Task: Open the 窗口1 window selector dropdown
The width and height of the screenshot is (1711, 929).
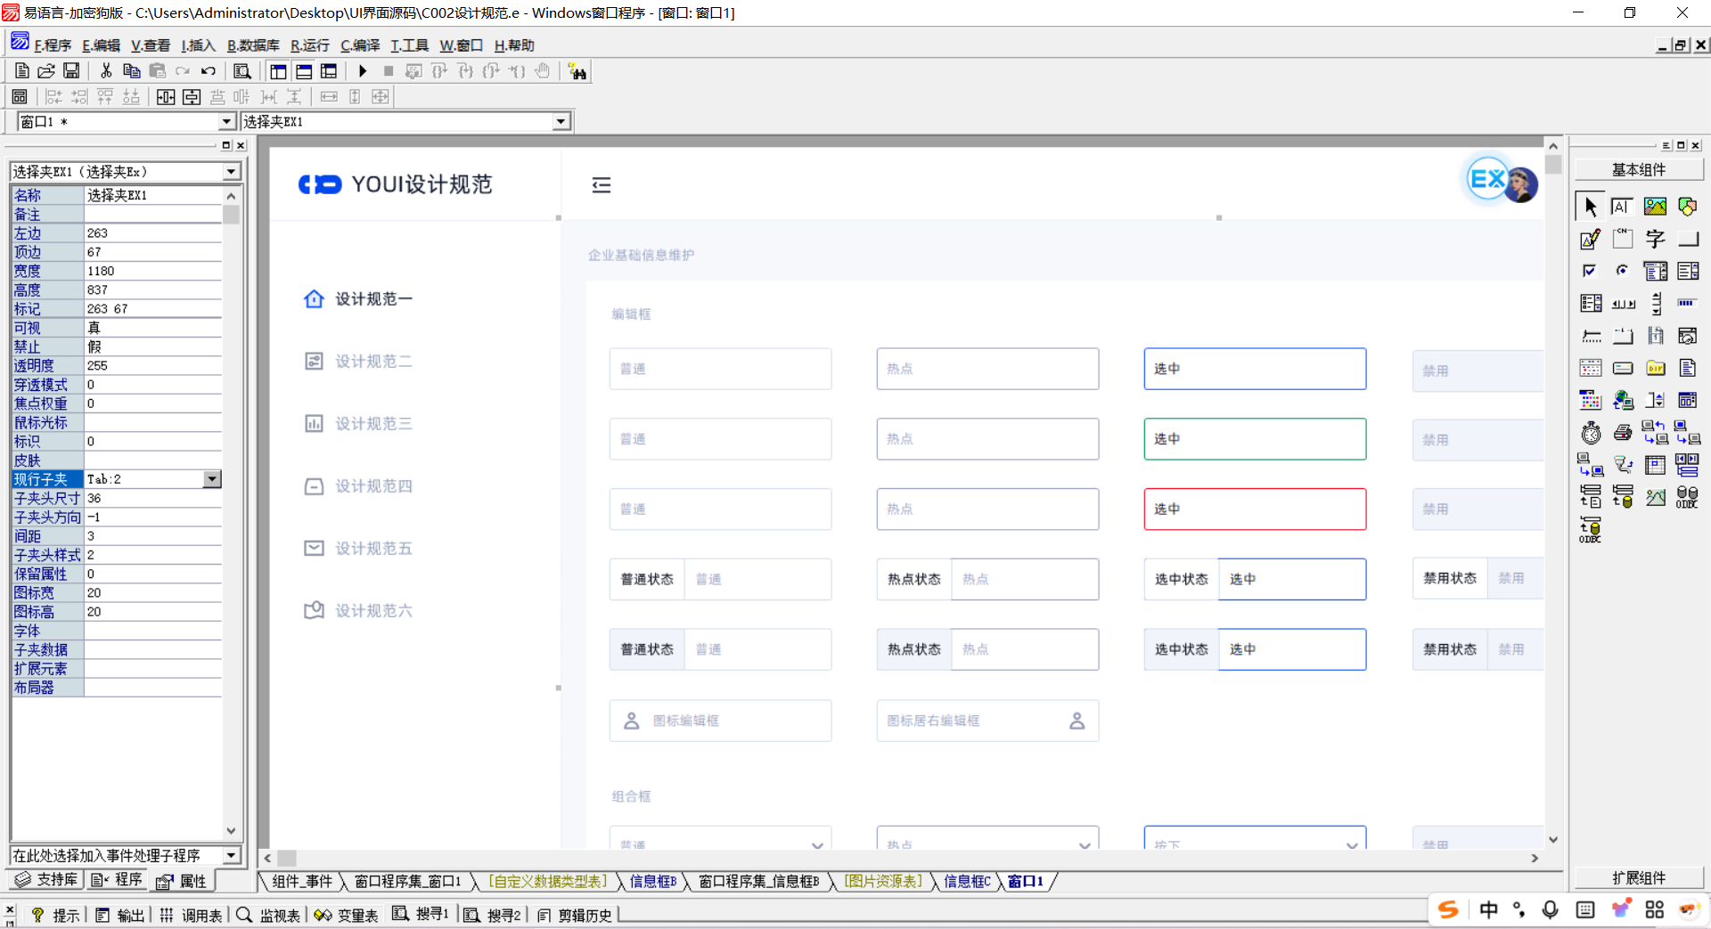Action: (226, 122)
